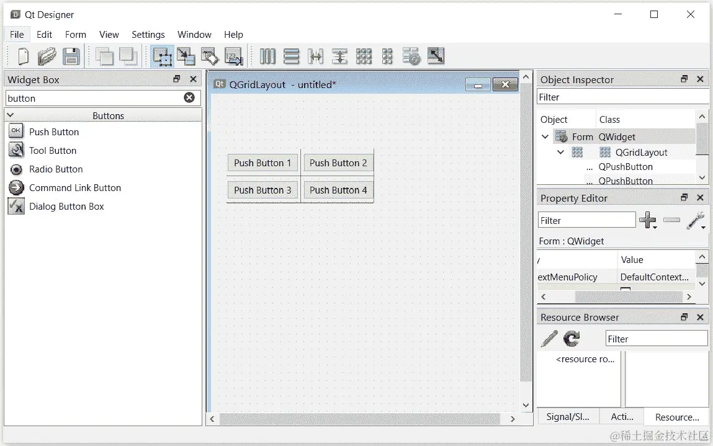Close the Resource Browser panel
This screenshot has width=713, height=446.
click(700, 318)
